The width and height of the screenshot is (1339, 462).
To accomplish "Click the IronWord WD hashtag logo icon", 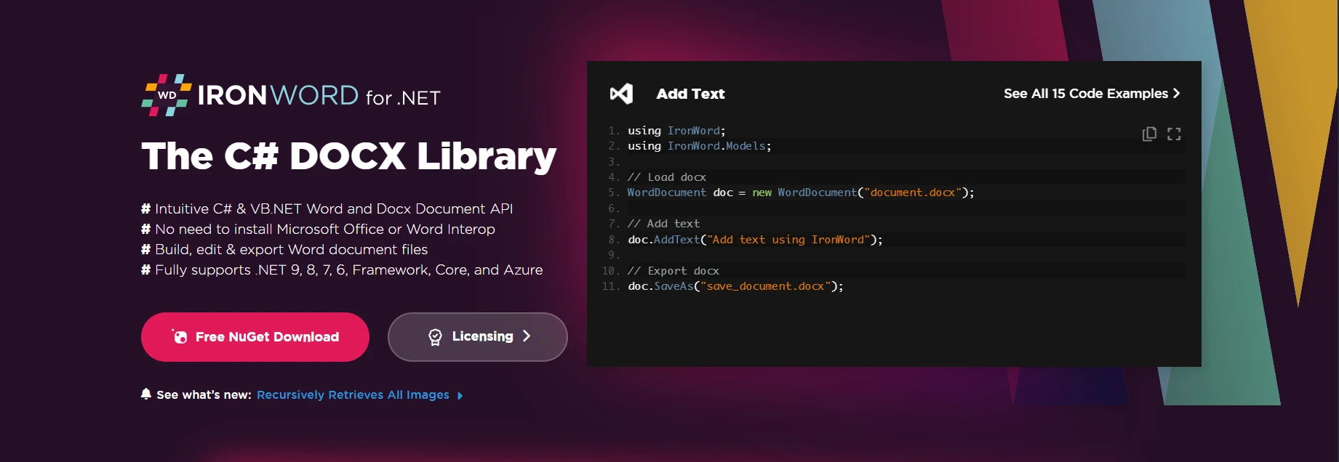I will pos(167,95).
